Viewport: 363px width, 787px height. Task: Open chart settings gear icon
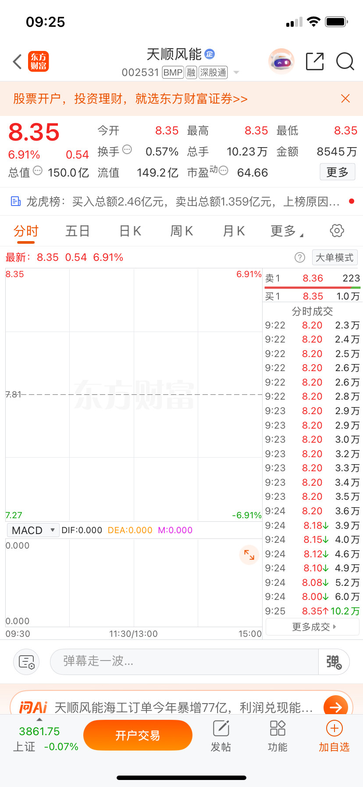(x=337, y=231)
